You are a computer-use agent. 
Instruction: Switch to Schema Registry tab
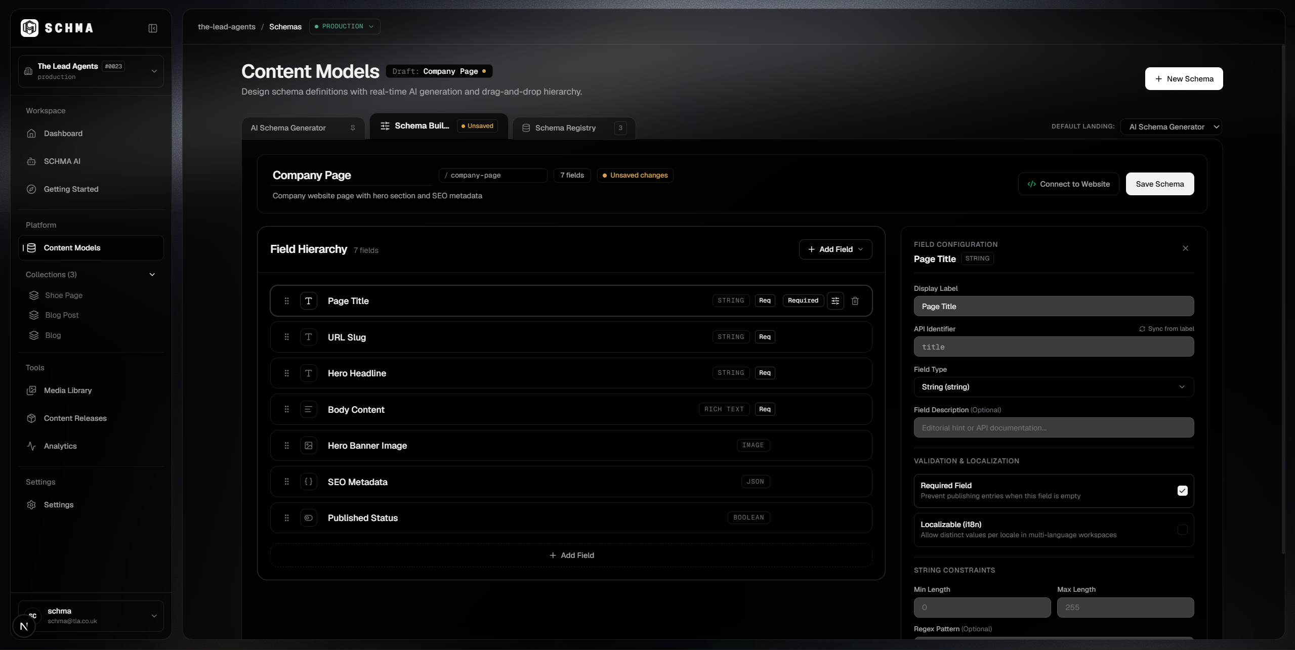[574, 128]
